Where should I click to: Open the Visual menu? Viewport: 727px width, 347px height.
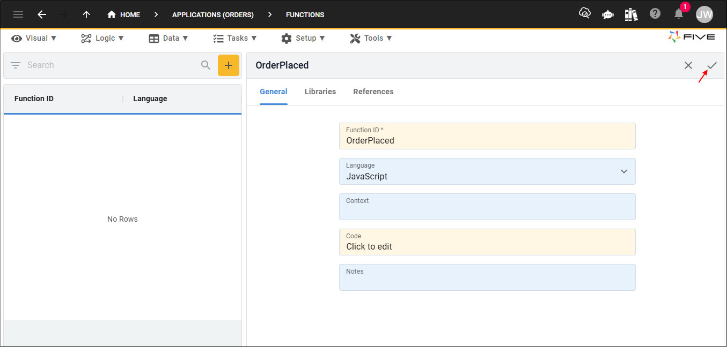(34, 38)
